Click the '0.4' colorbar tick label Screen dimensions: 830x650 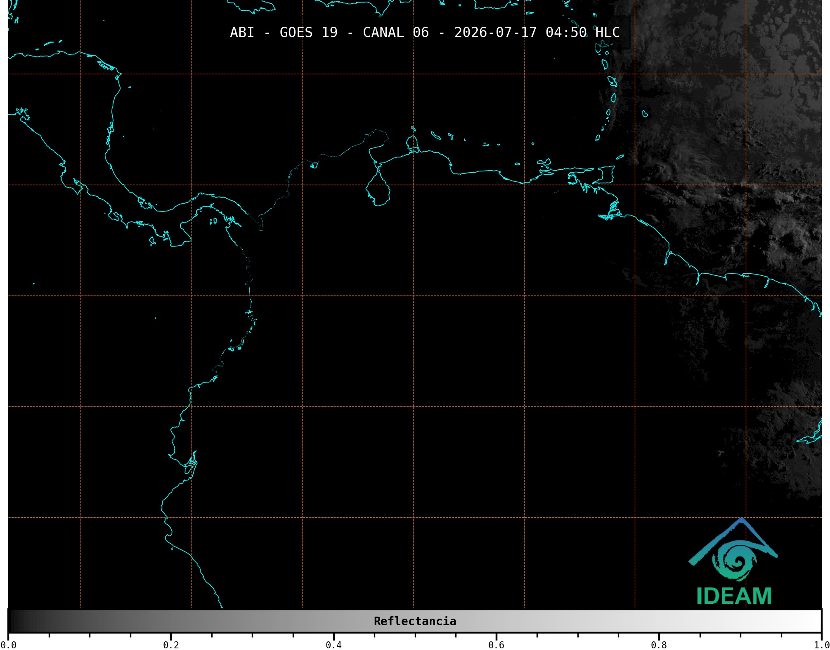333,645
